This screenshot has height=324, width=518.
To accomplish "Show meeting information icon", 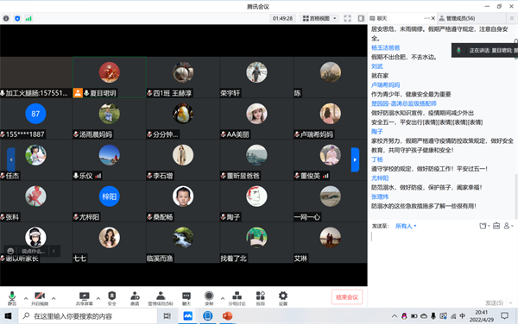I will click(6, 18).
